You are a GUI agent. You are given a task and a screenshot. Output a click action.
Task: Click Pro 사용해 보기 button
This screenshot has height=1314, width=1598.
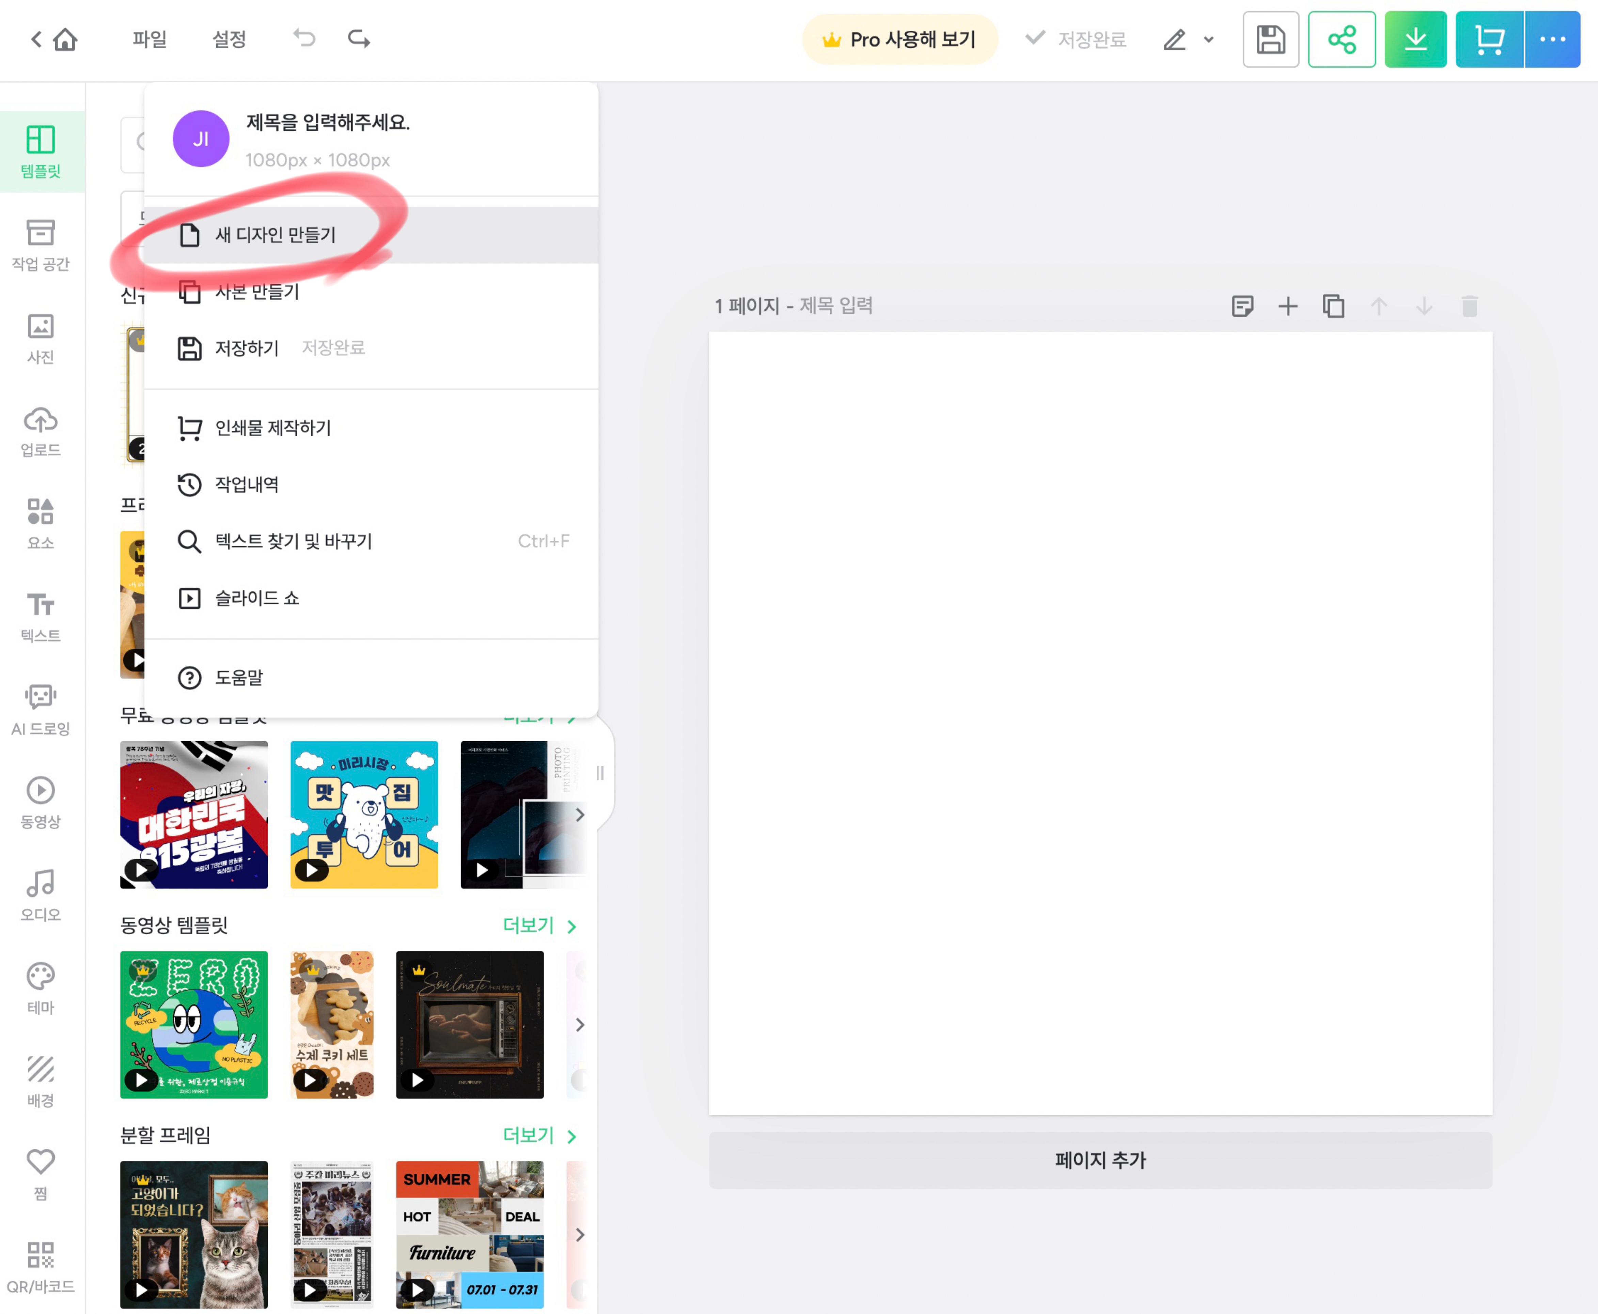(x=899, y=39)
